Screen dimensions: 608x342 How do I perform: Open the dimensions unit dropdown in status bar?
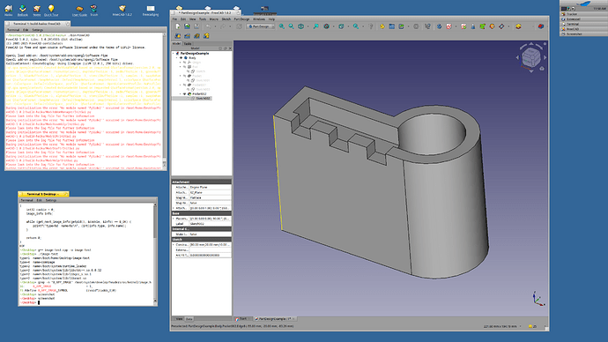click(x=502, y=326)
